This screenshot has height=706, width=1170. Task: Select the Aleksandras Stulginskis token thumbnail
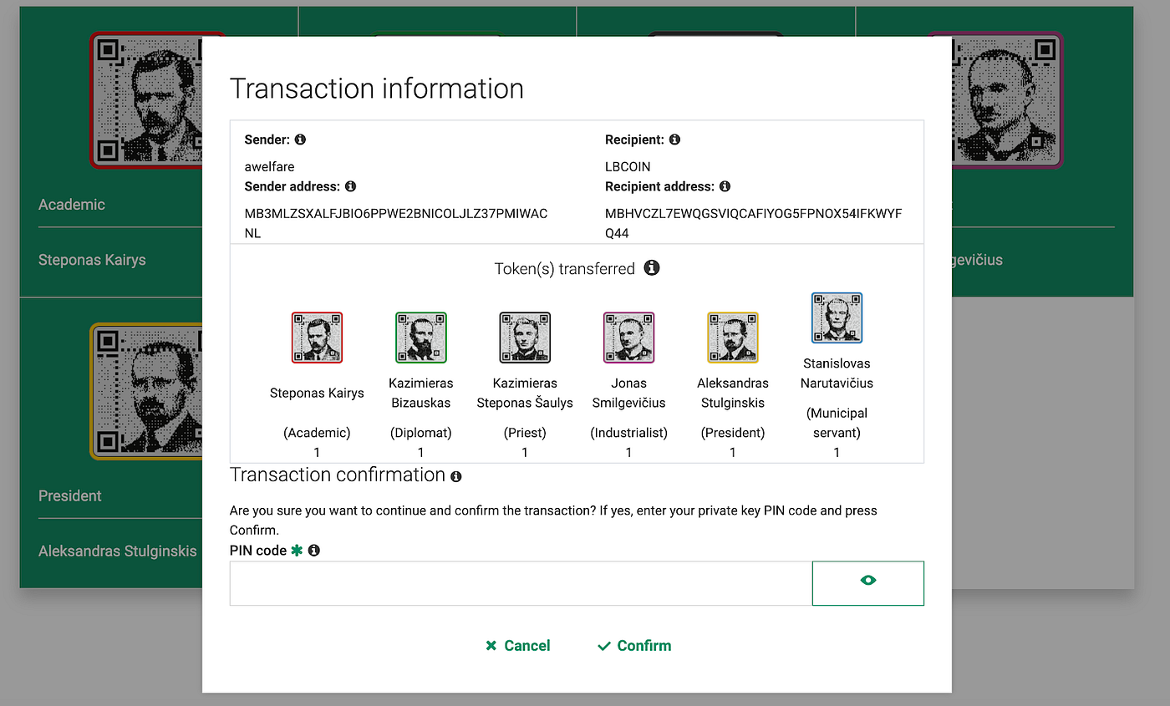733,338
